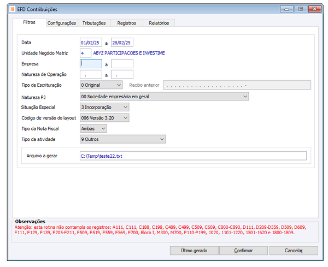Image resolution: width=328 pixels, height=267 pixels.
Task: Click the Observações warning text
Action: pyautogui.click(x=160, y=230)
